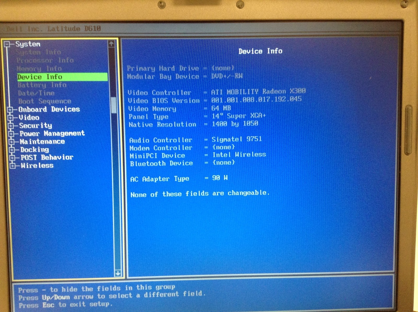This screenshot has height=312, width=418.
Task: Click the Dell Inc. Latitude D610 title
Action: click(54, 29)
